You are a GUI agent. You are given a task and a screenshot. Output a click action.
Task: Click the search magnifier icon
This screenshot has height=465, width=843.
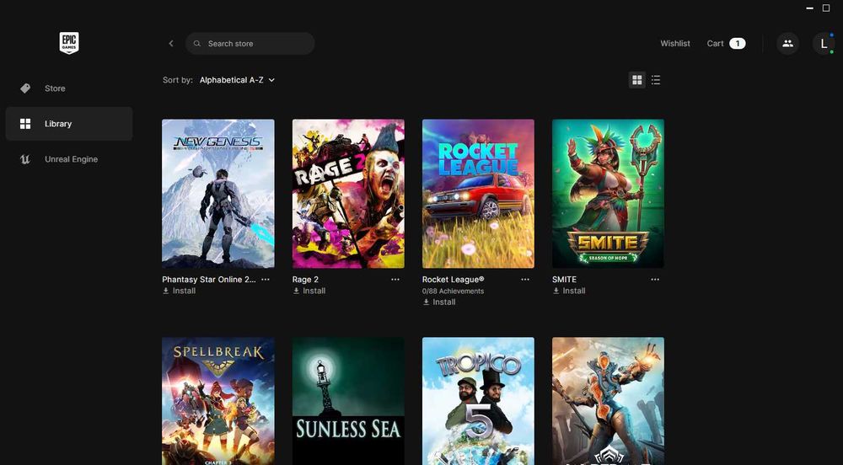pos(197,44)
